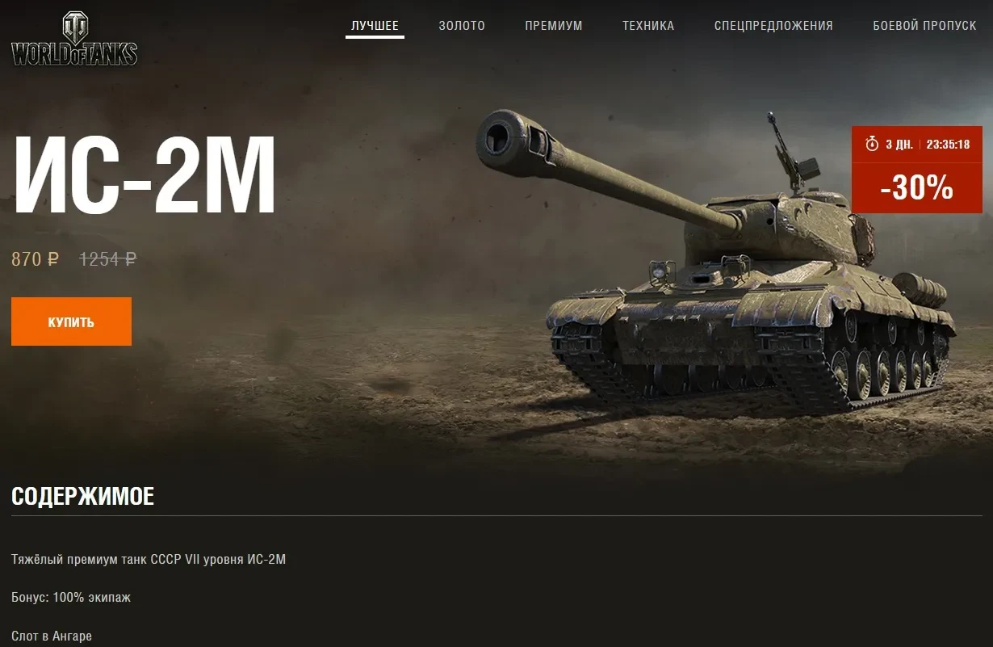The width and height of the screenshot is (993, 647).
Task: Go to the ЗОЛОТО section
Action: (462, 26)
